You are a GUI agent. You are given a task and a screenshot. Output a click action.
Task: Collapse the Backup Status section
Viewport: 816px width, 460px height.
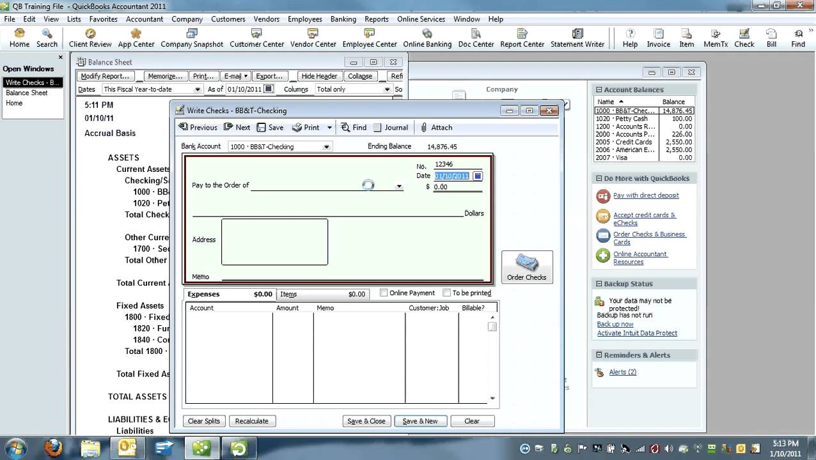(599, 284)
